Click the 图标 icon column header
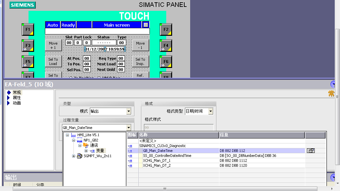340x191 pixels. pyautogui.click(x=132, y=135)
